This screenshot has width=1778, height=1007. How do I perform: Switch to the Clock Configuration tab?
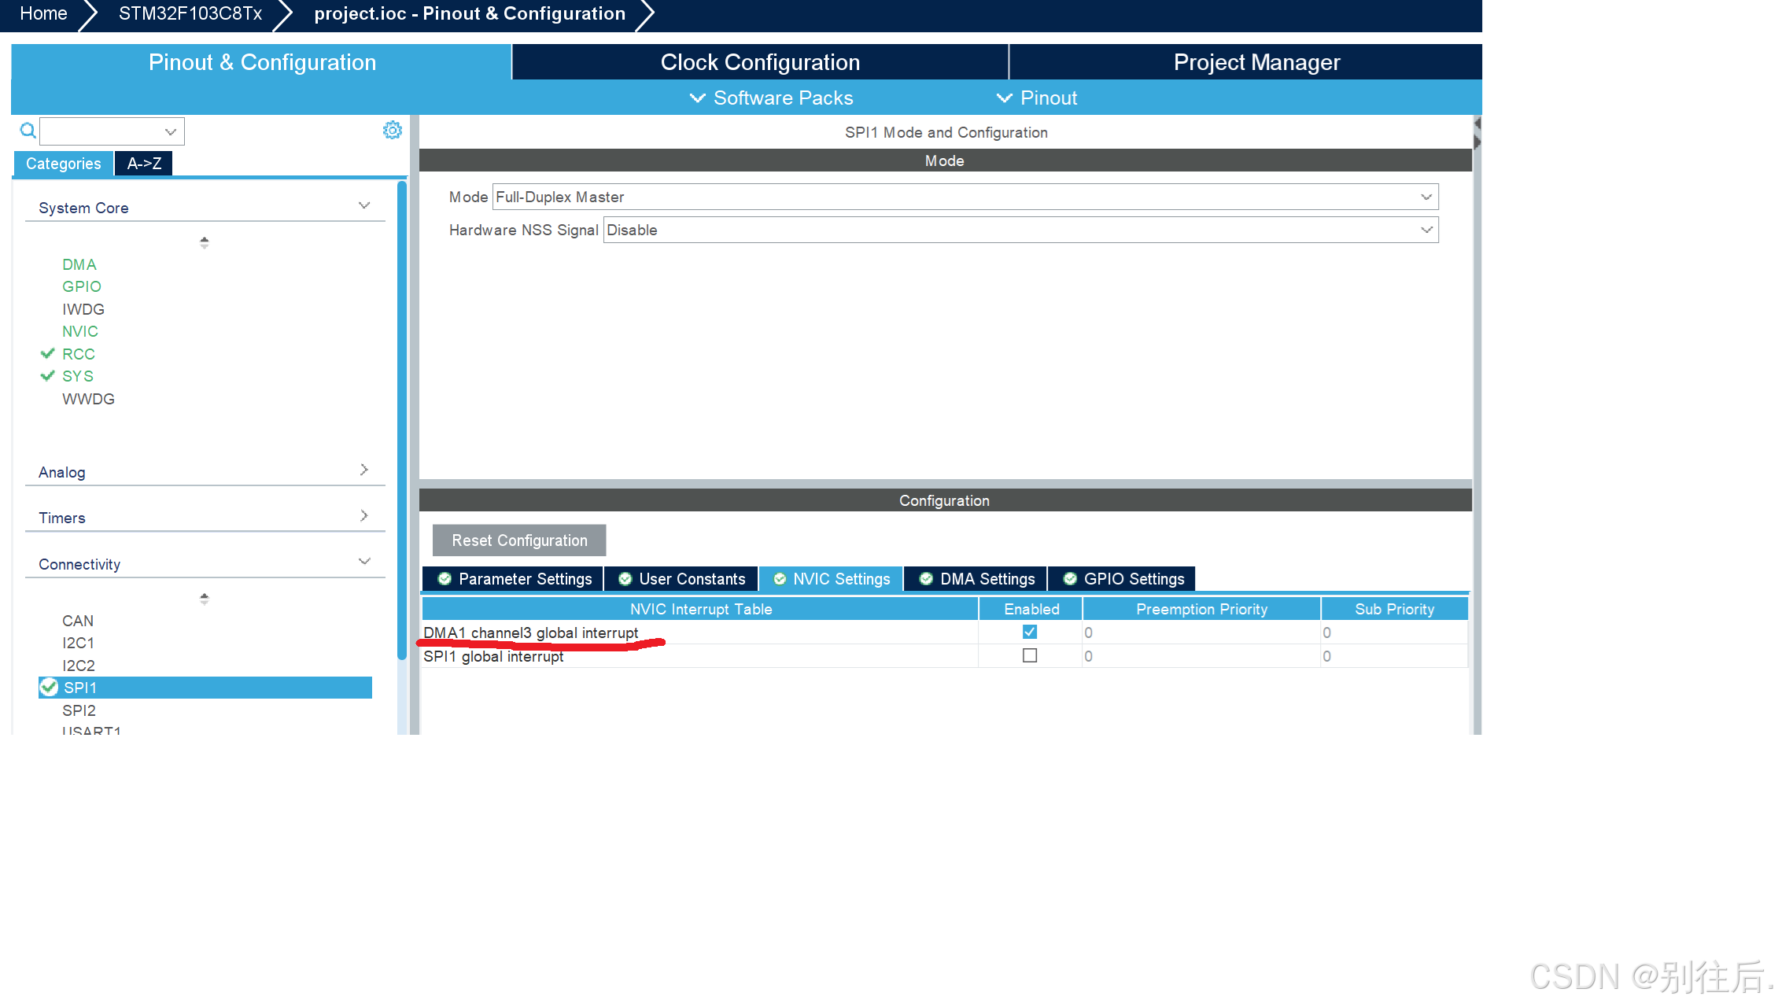[760, 62]
